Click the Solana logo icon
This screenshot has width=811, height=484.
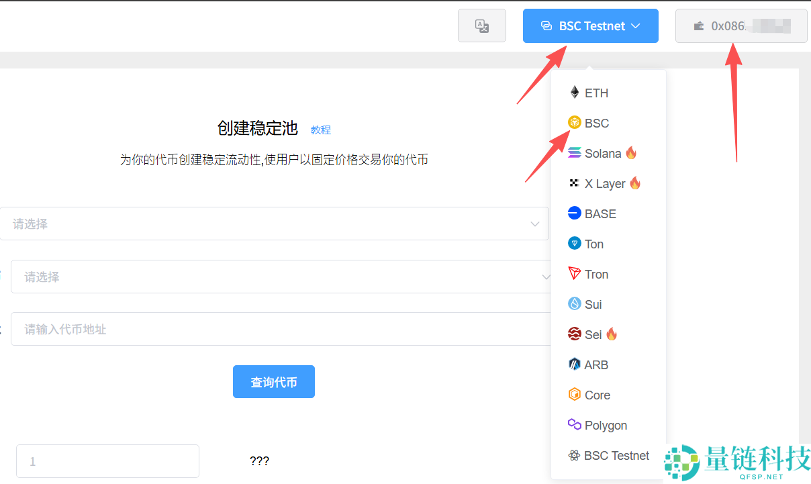click(574, 153)
